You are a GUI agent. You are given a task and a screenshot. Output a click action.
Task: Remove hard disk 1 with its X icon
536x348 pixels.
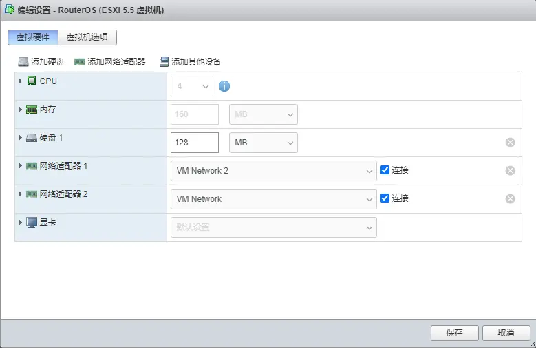click(510, 142)
